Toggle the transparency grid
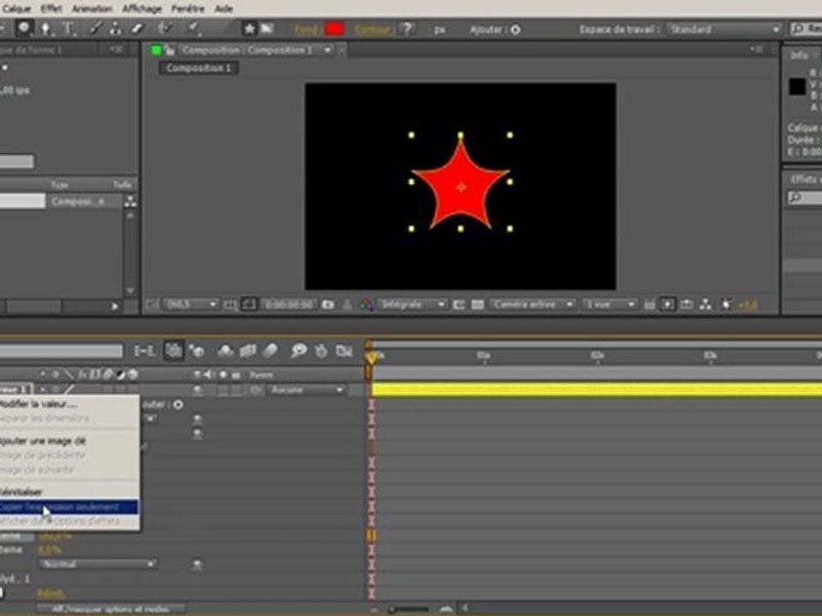The width and height of the screenshot is (822, 616). coord(478,305)
